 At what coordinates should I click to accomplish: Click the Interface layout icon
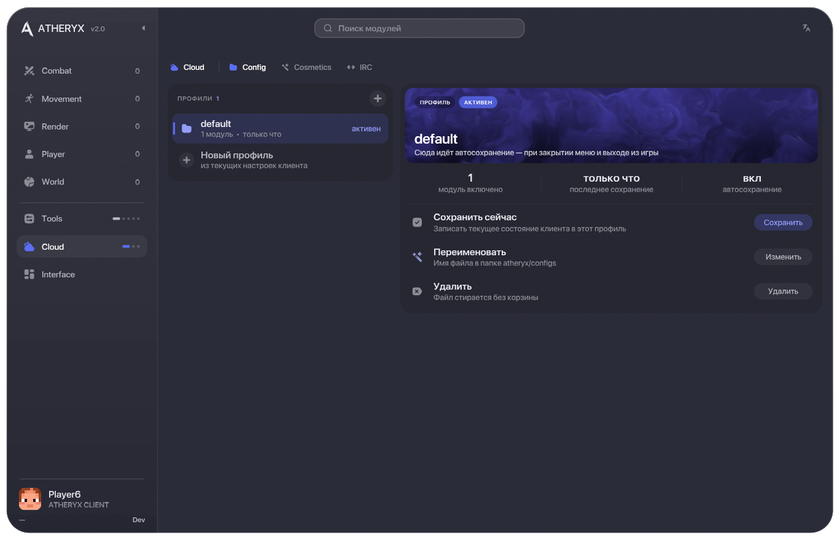[29, 274]
